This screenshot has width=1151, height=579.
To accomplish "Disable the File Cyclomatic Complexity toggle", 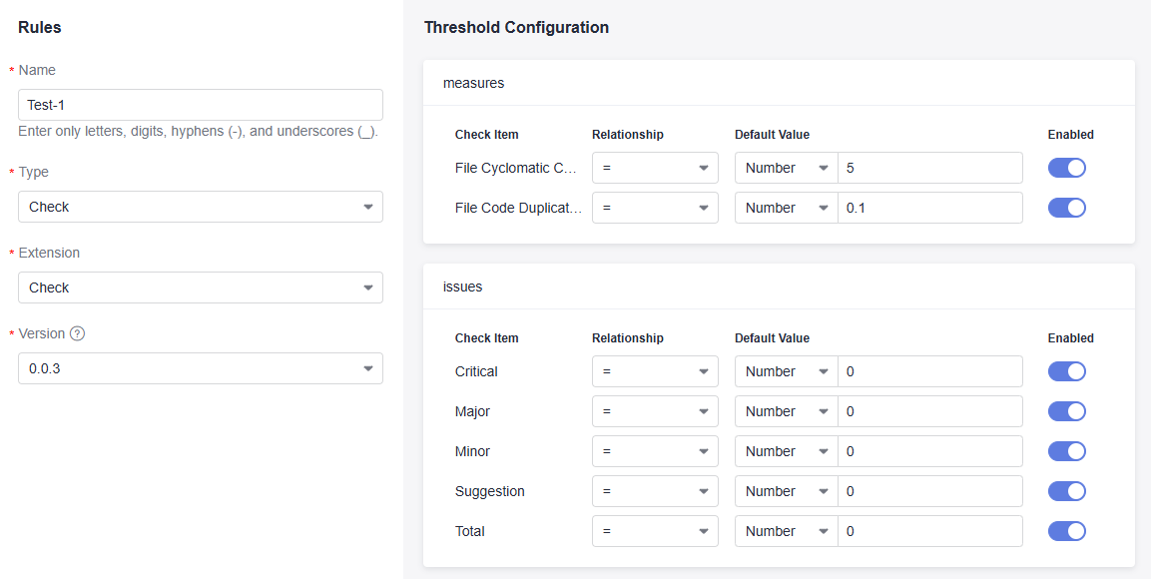I will pyautogui.click(x=1066, y=168).
